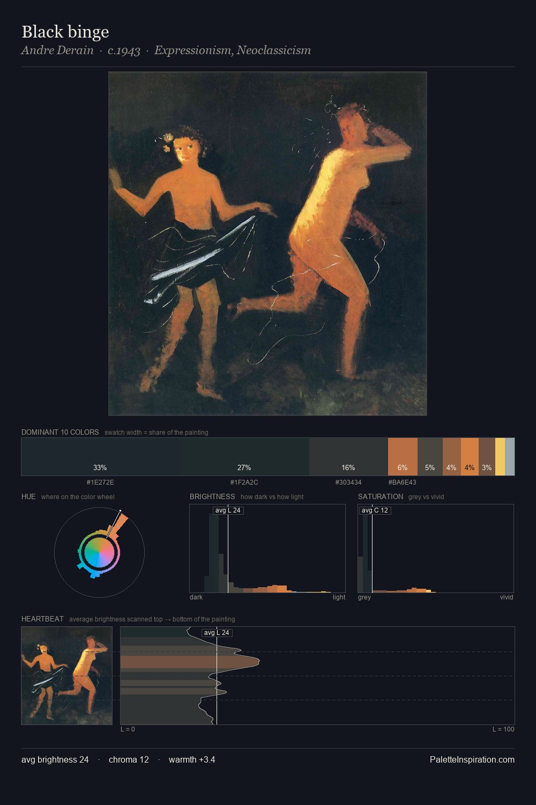
Task: Click artist name 'Andre Derain'
Action: pyautogui.click(x=57, y=50)
